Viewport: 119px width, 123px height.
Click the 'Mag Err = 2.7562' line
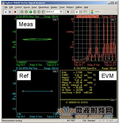click(x=77, y=78)
